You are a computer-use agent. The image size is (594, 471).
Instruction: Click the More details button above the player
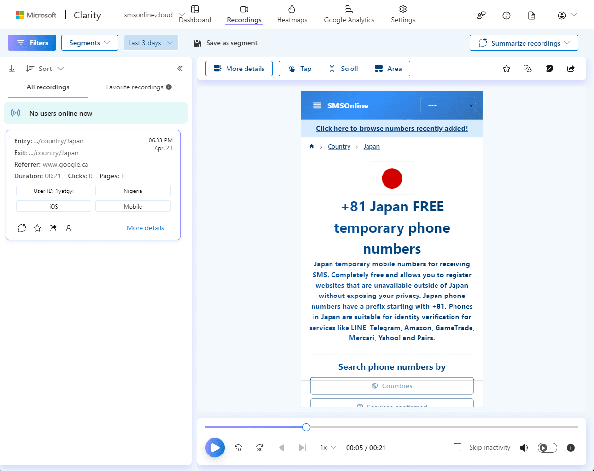pyautogui.click(x=239, y=69)
